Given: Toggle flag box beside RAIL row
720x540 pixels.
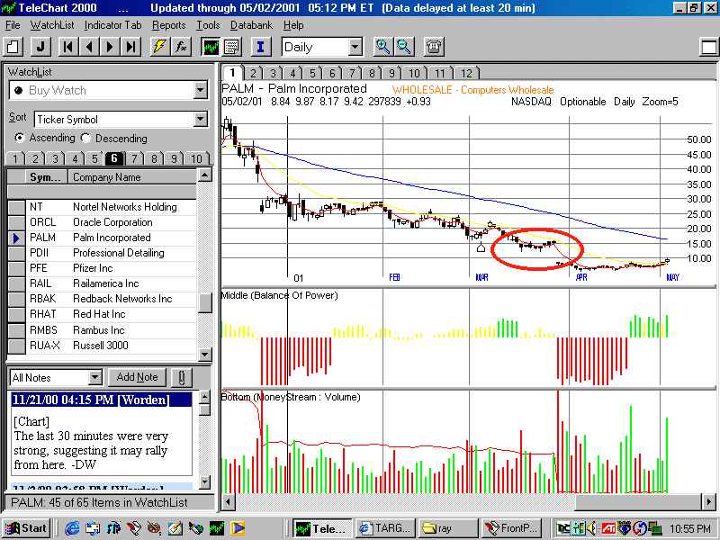Looking at the screenshot, I should 17,283.
